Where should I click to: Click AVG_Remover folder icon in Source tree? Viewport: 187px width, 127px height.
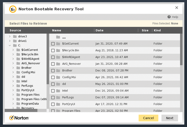tap(18, 63)
